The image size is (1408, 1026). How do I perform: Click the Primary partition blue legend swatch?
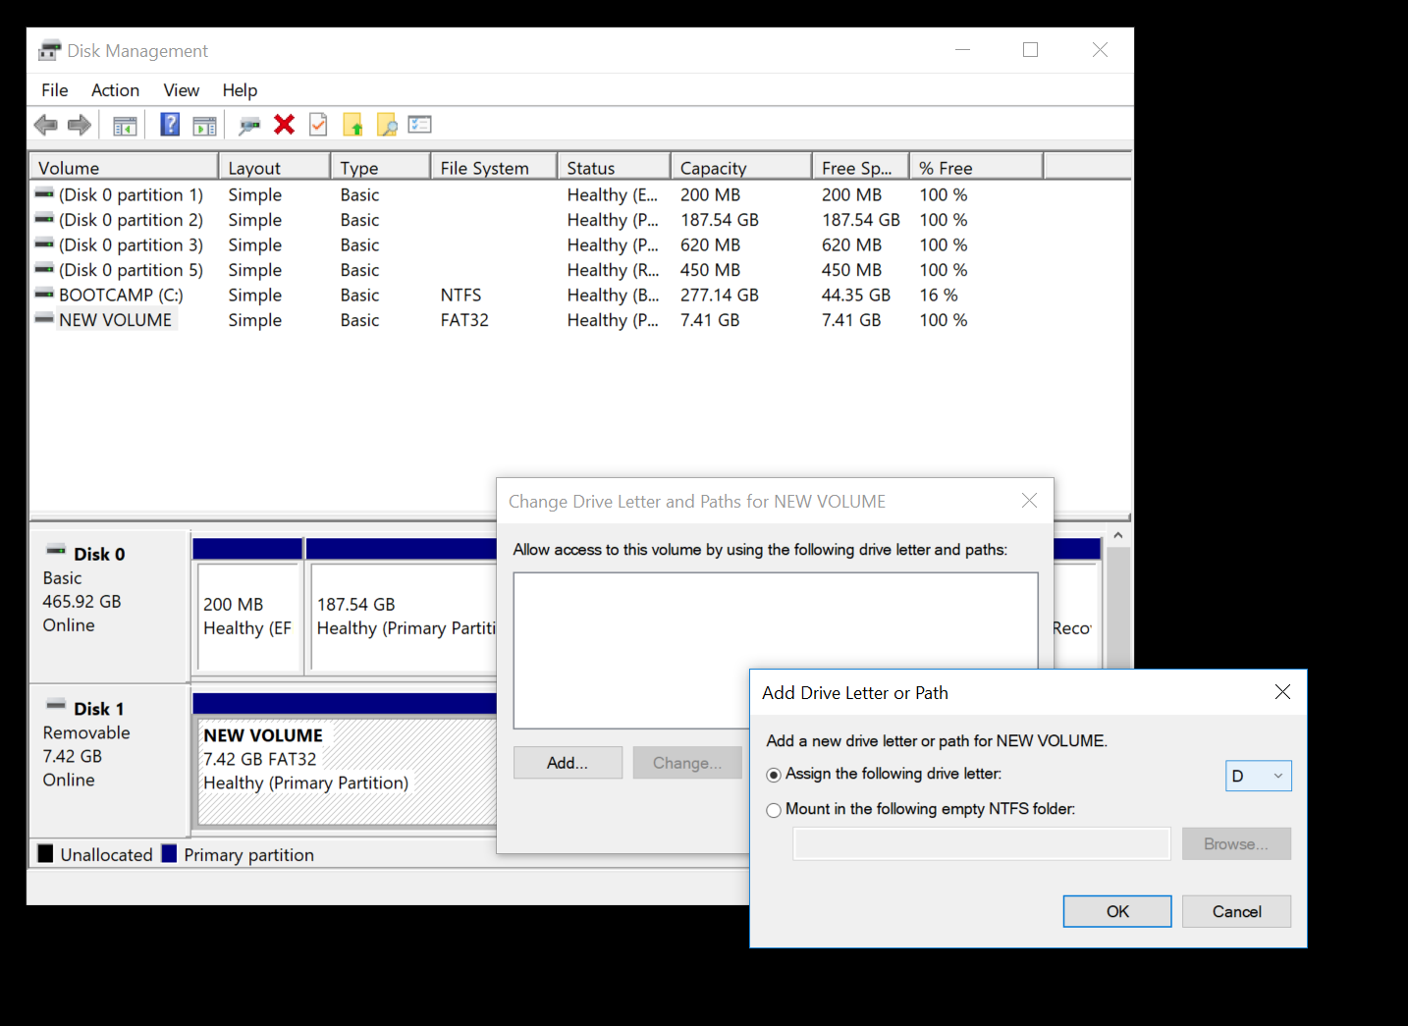click(169, 853)
